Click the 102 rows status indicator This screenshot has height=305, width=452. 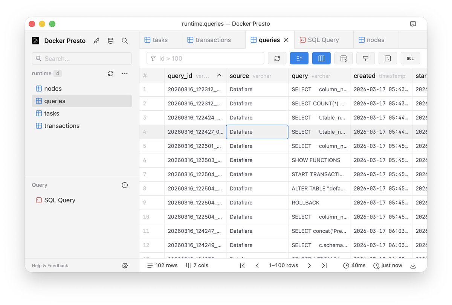click(x=162, y=265)
